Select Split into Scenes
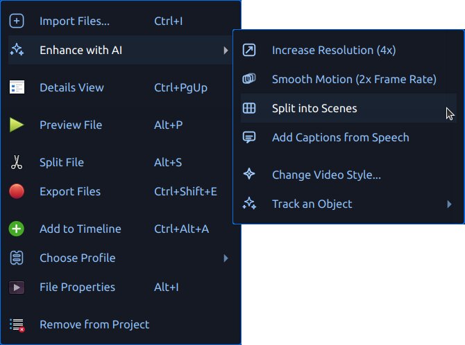Image resolution: width=465 pixels, height=345 pixels. pyautogui.click(x=314, y=108)
